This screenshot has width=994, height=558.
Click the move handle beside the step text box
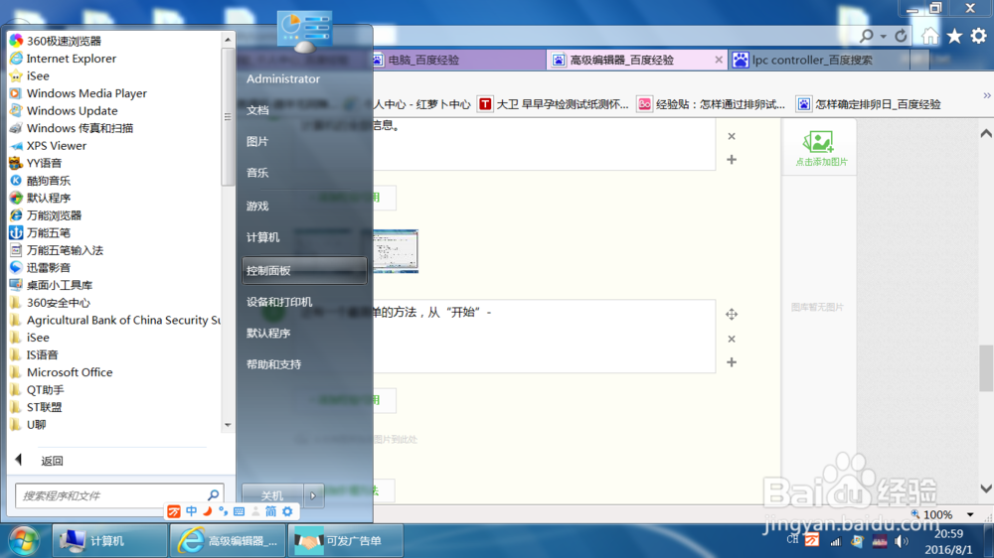[732, 314]
